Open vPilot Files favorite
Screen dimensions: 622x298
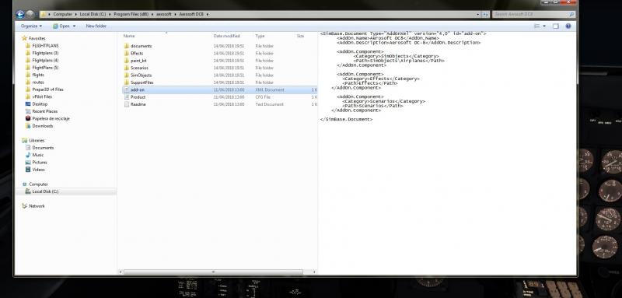coord(42,96)
